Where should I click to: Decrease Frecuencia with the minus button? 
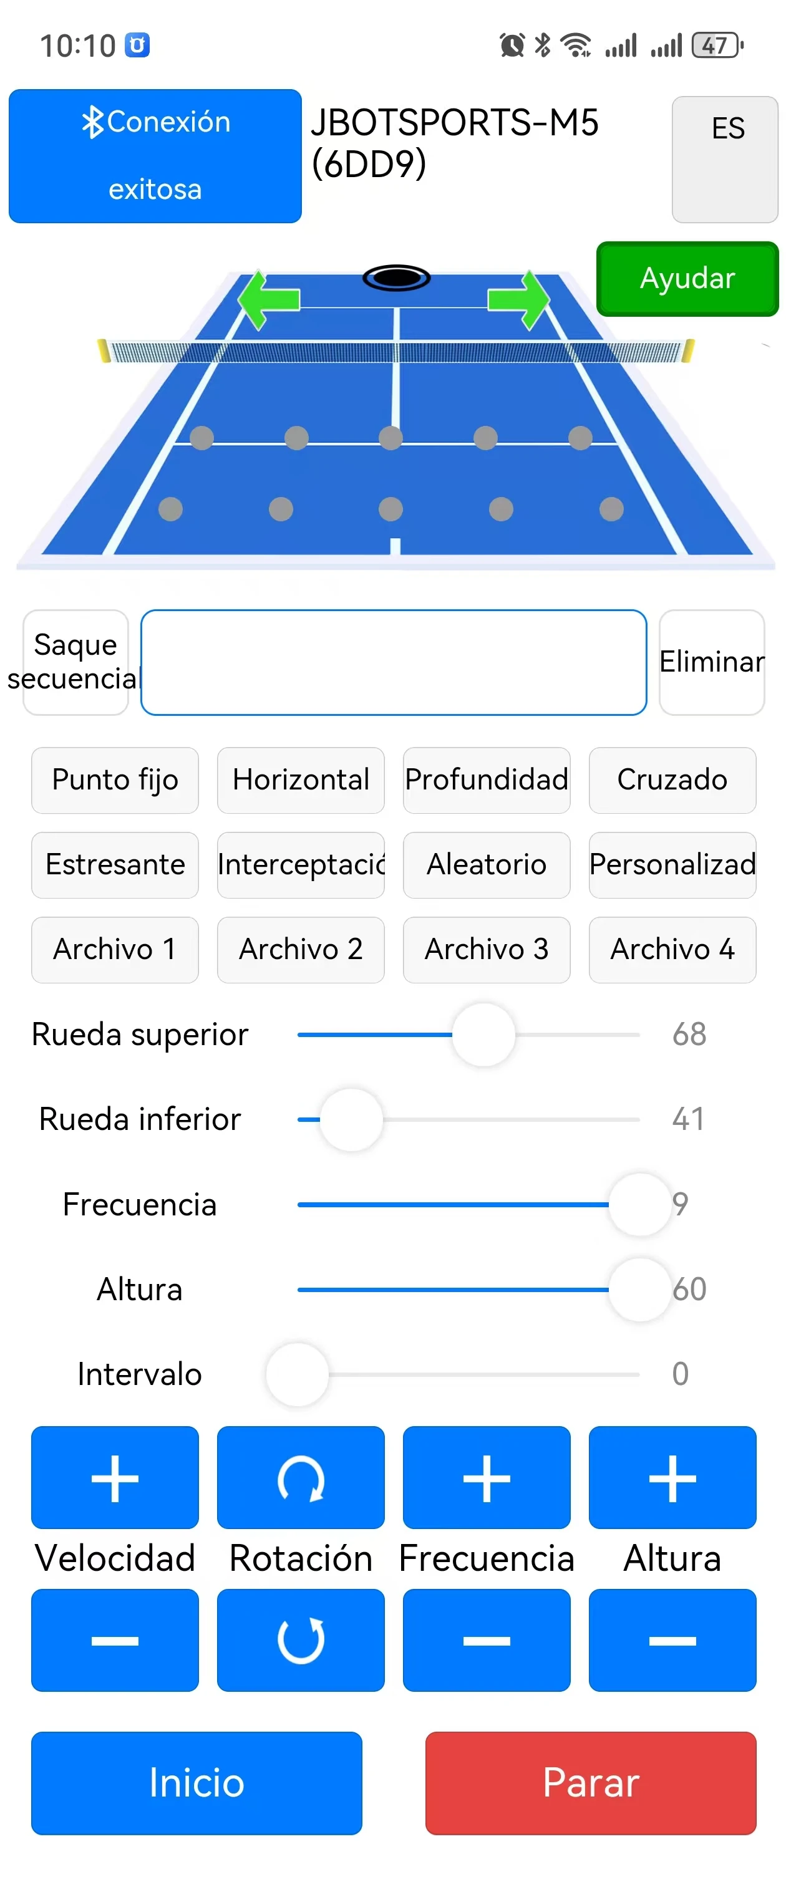click(x=486, y=1639)
